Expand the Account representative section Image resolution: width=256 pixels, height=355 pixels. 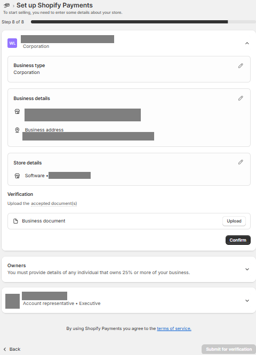point(247,301)
